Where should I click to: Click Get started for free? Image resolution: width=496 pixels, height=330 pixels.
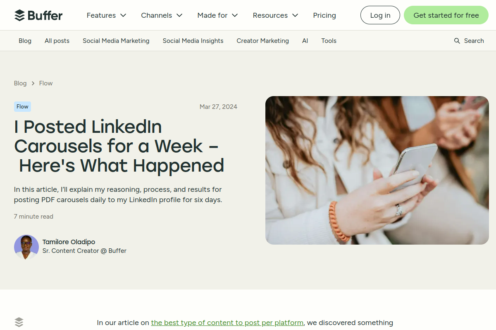click(x=446, y=15)
